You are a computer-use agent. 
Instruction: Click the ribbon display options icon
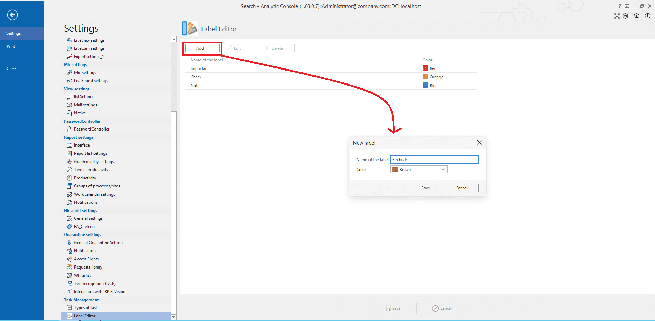click(627, 6)
